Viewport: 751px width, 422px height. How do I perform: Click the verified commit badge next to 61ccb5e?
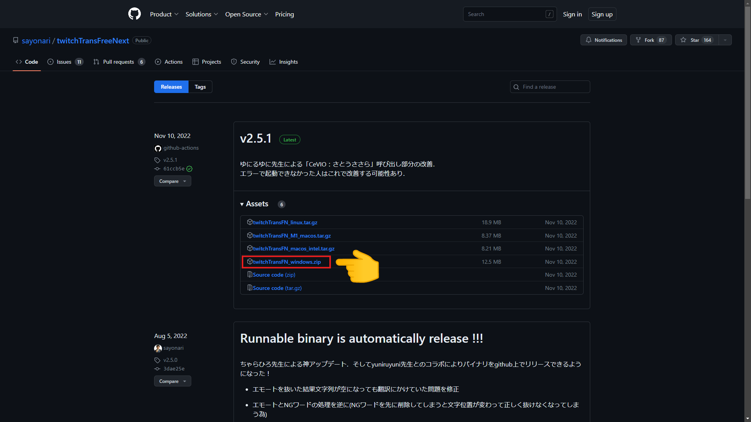(x=189, y=169)
